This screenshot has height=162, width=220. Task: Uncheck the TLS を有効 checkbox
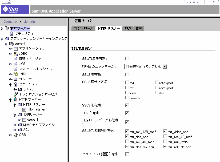pos(127,113)
